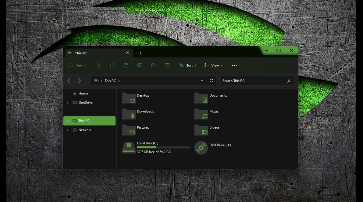Click the Refresh icon in address bar
Image resolution: width=363 pixels, height=202 pixels.
click(x=211, y=81)
